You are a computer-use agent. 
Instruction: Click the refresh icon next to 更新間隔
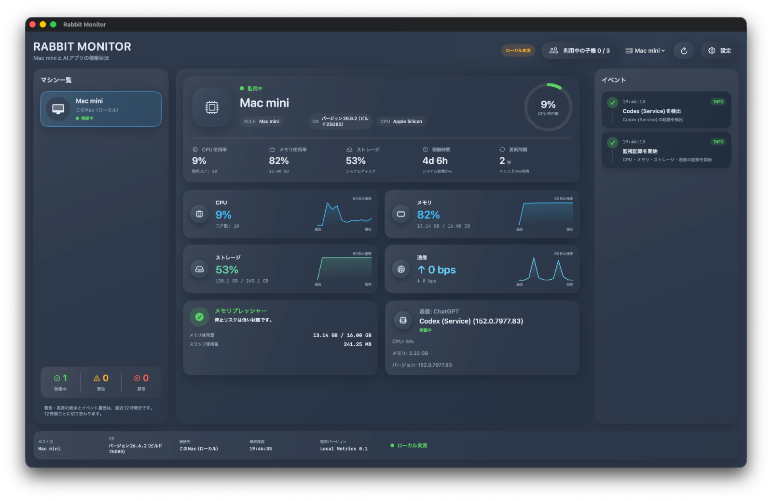(502, 149)
